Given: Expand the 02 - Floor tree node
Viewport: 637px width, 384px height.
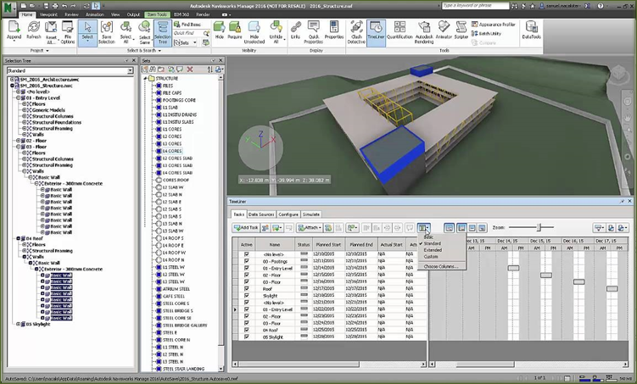Looking at the screenshot, I should coord(19,141).
